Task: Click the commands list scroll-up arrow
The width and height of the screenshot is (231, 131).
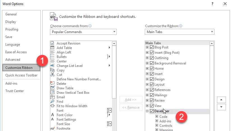Action: (x=114, y=43)
